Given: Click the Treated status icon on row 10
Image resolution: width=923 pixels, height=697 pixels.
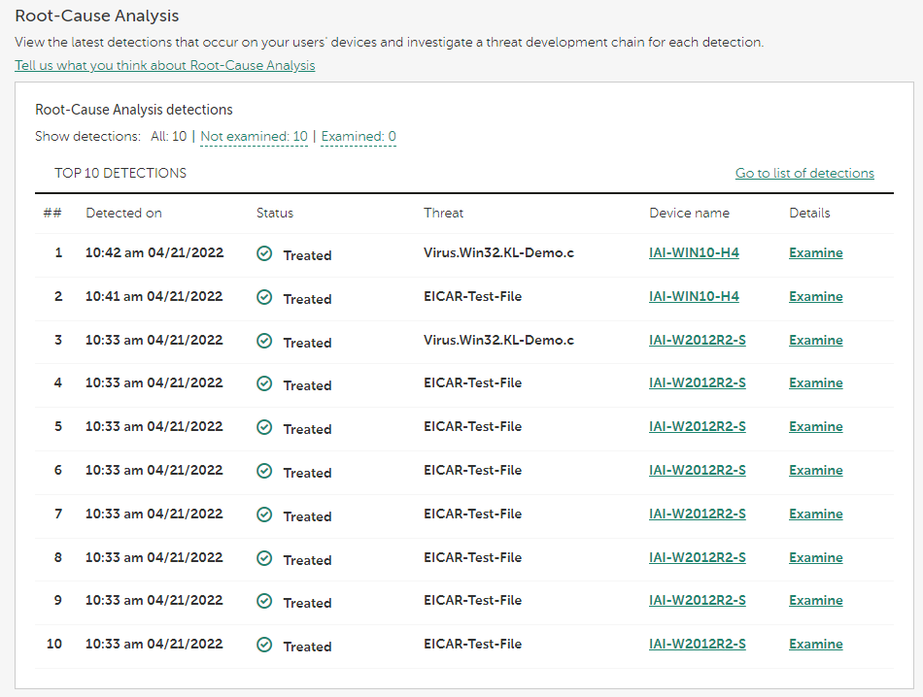Looking at the screenshot, I should 264,644.
